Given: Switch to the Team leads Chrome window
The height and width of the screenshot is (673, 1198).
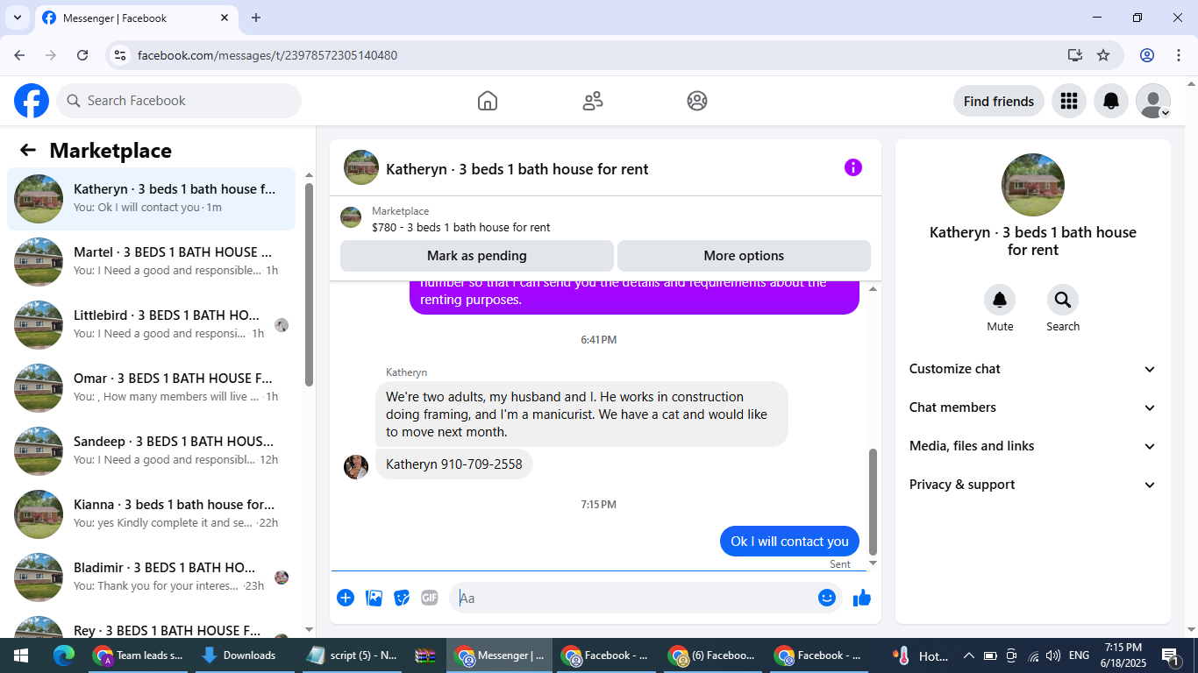Looking at the screenshot, I should (139, 655).
